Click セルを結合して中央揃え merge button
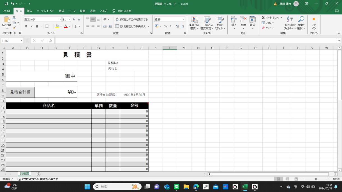This screenshot has height=192, width=342. pos(131,26)
